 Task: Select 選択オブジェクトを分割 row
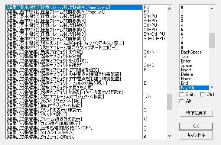click(x=74, y=57)
